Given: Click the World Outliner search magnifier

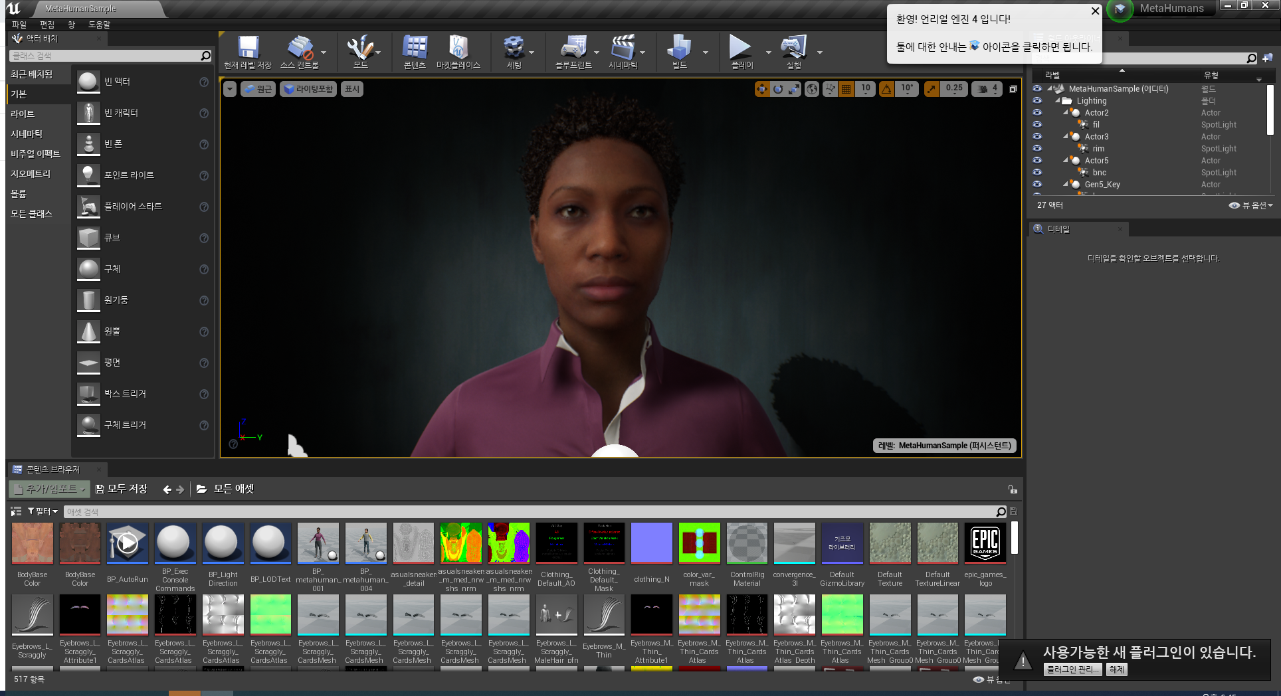Looking at the screenshot, I should tap(1252, 58).
